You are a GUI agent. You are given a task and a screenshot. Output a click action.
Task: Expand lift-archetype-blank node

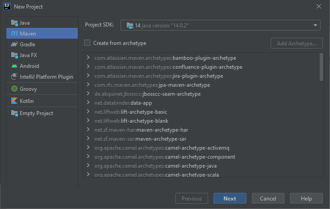click(88, 120)
